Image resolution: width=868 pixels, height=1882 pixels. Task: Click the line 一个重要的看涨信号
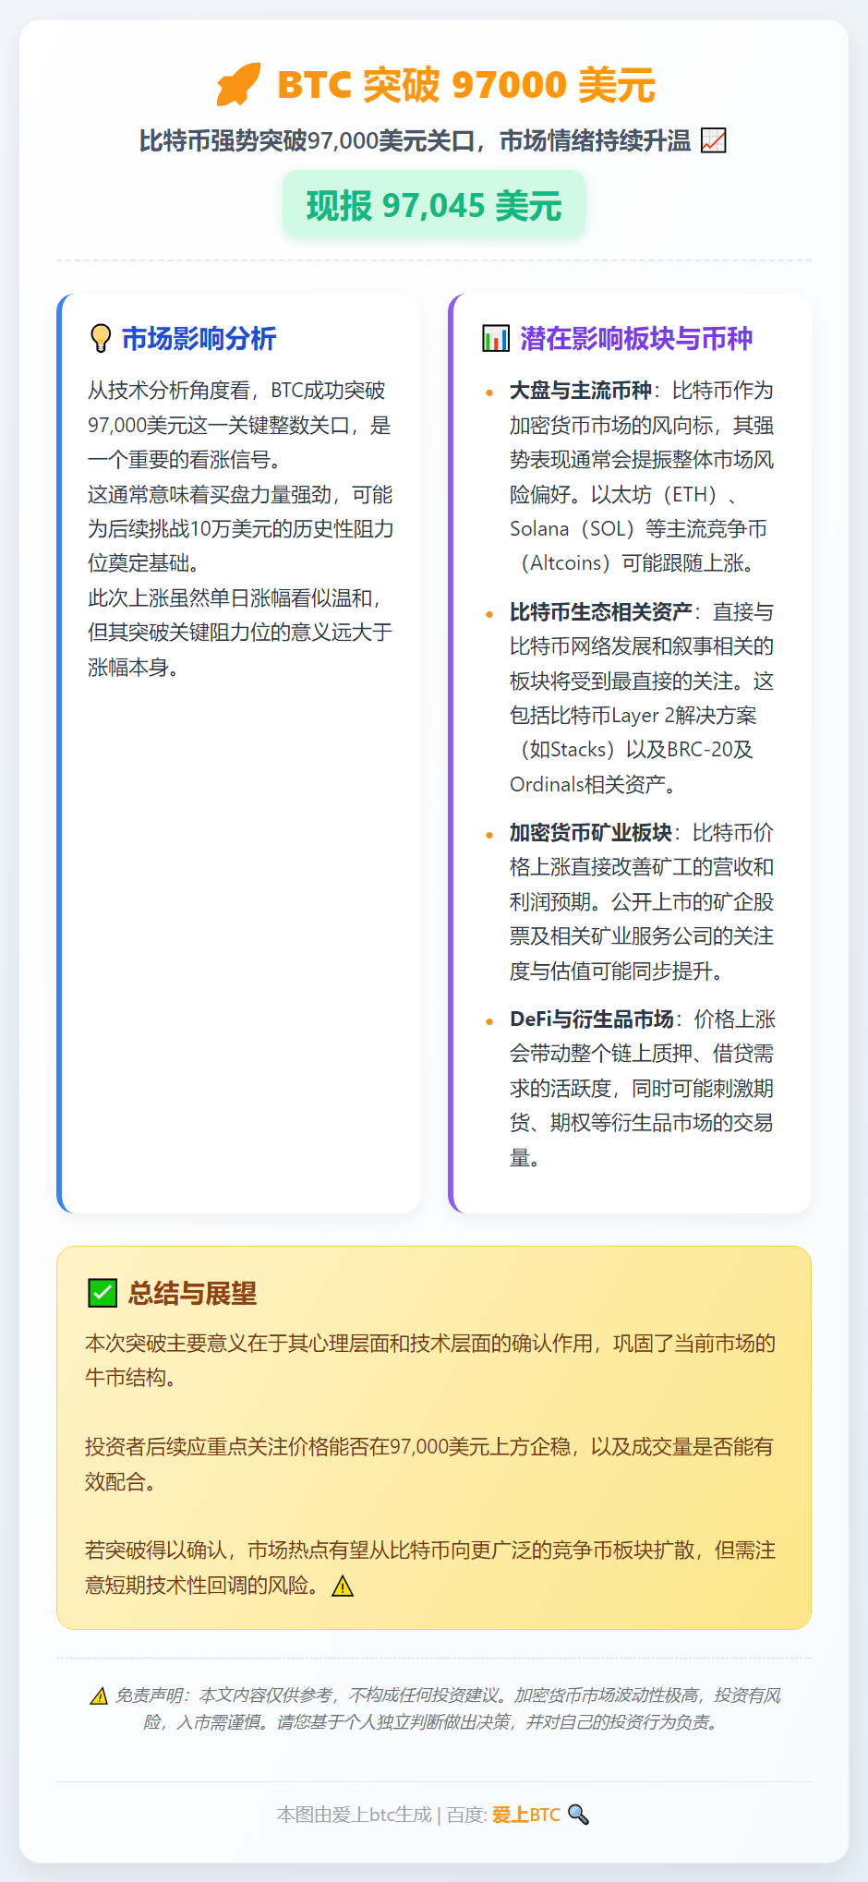point(185,460)
